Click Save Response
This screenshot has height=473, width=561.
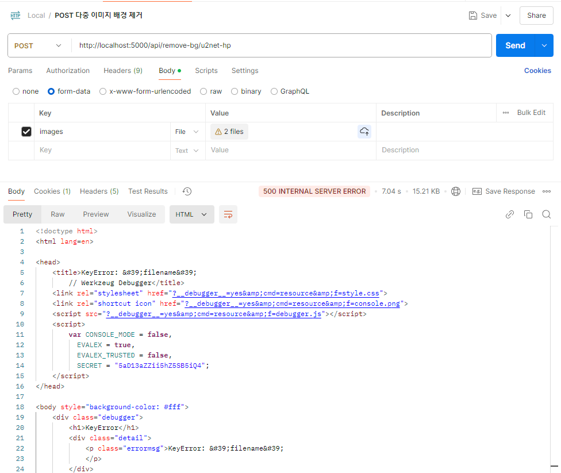coord(510,191)
